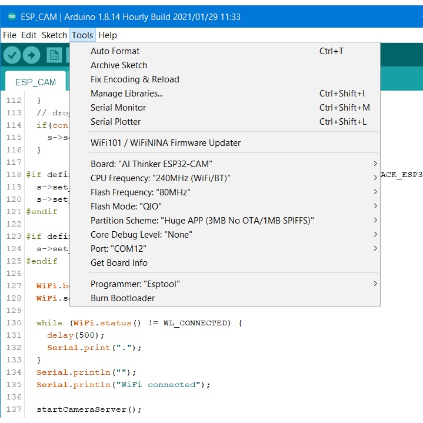
Task: Open Serial Monitor
Action: [x=118, y=108]
